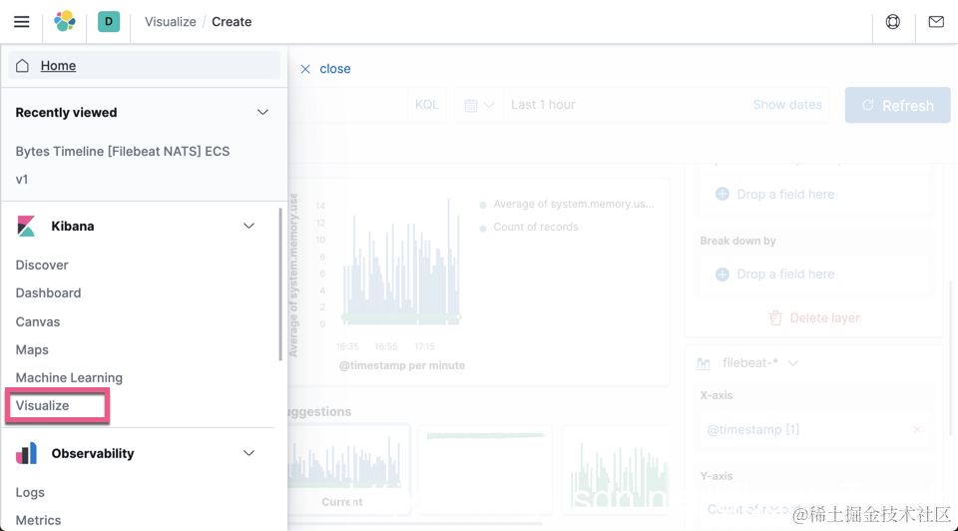Collapse the Kibana nav section

pos(248,227)
